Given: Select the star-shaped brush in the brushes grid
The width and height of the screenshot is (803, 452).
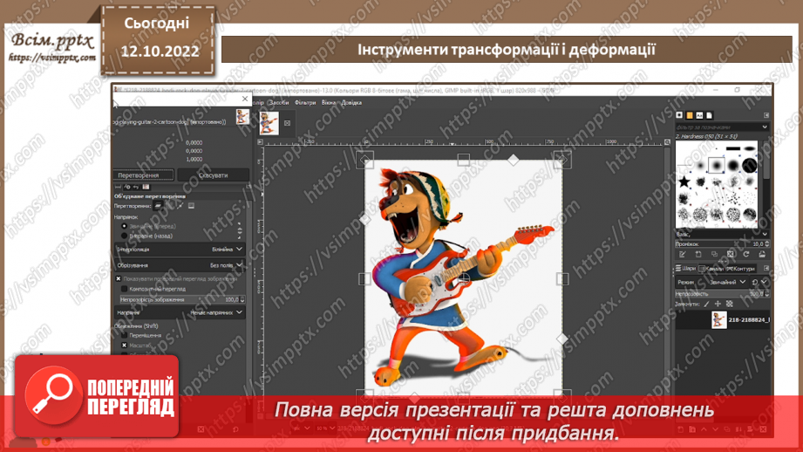Looking at the screenshot, I should (686, 181).
